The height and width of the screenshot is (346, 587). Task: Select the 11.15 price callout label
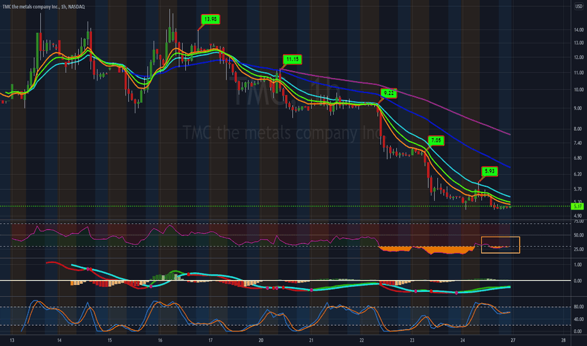[x=292, y=60]
